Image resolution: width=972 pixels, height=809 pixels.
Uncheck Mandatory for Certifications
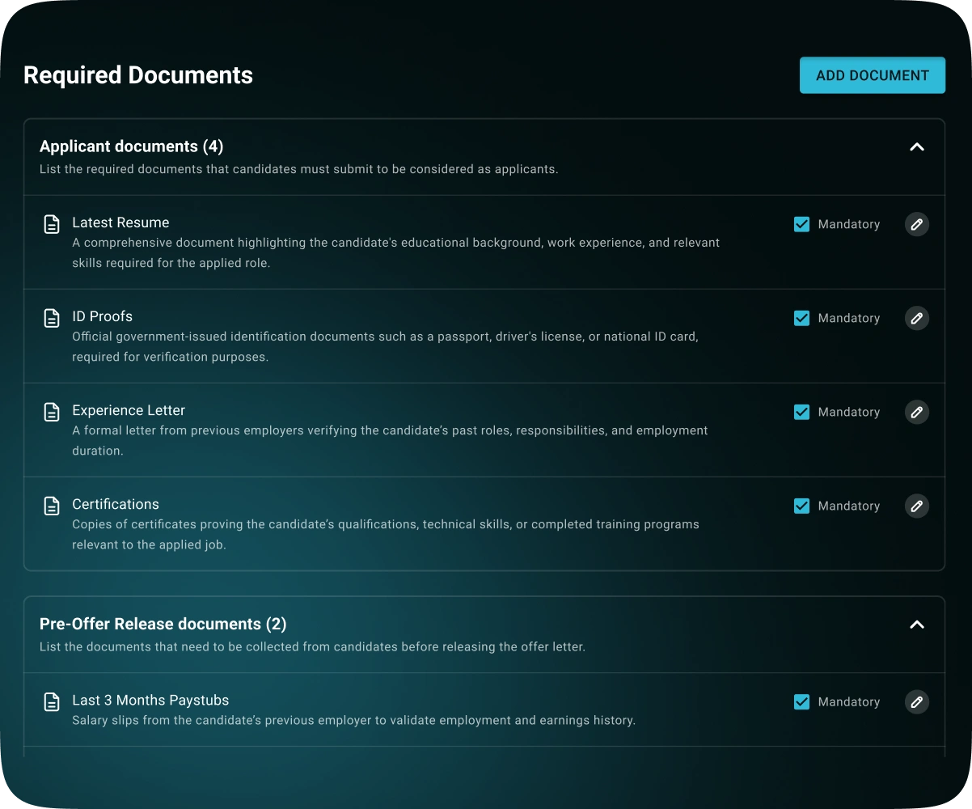801,506
